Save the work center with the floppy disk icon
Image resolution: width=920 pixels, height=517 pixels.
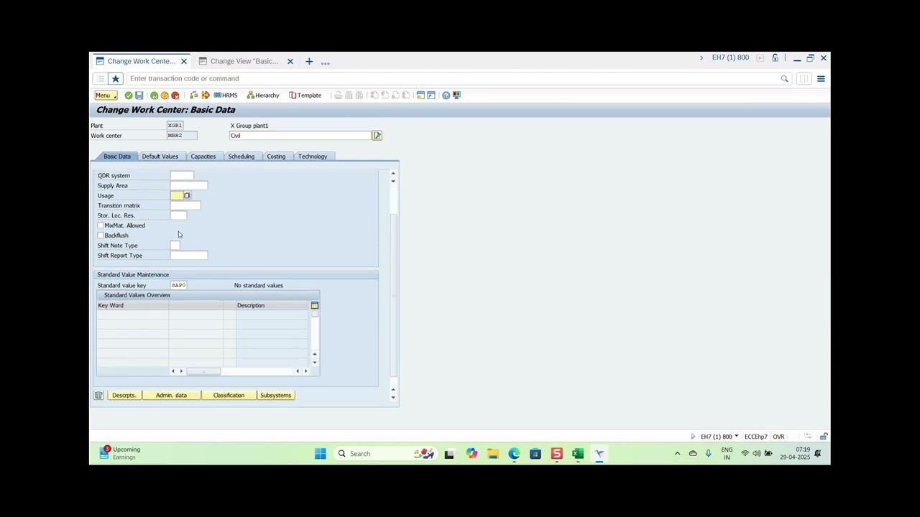click(x=139, y=96)
